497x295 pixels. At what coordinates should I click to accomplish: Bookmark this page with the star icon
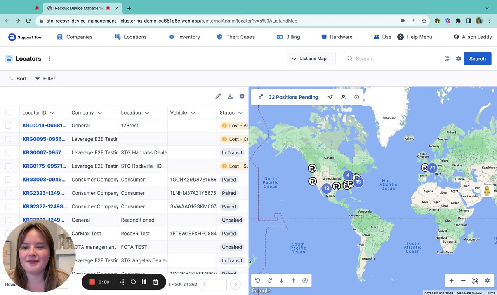tap(424, 21)
